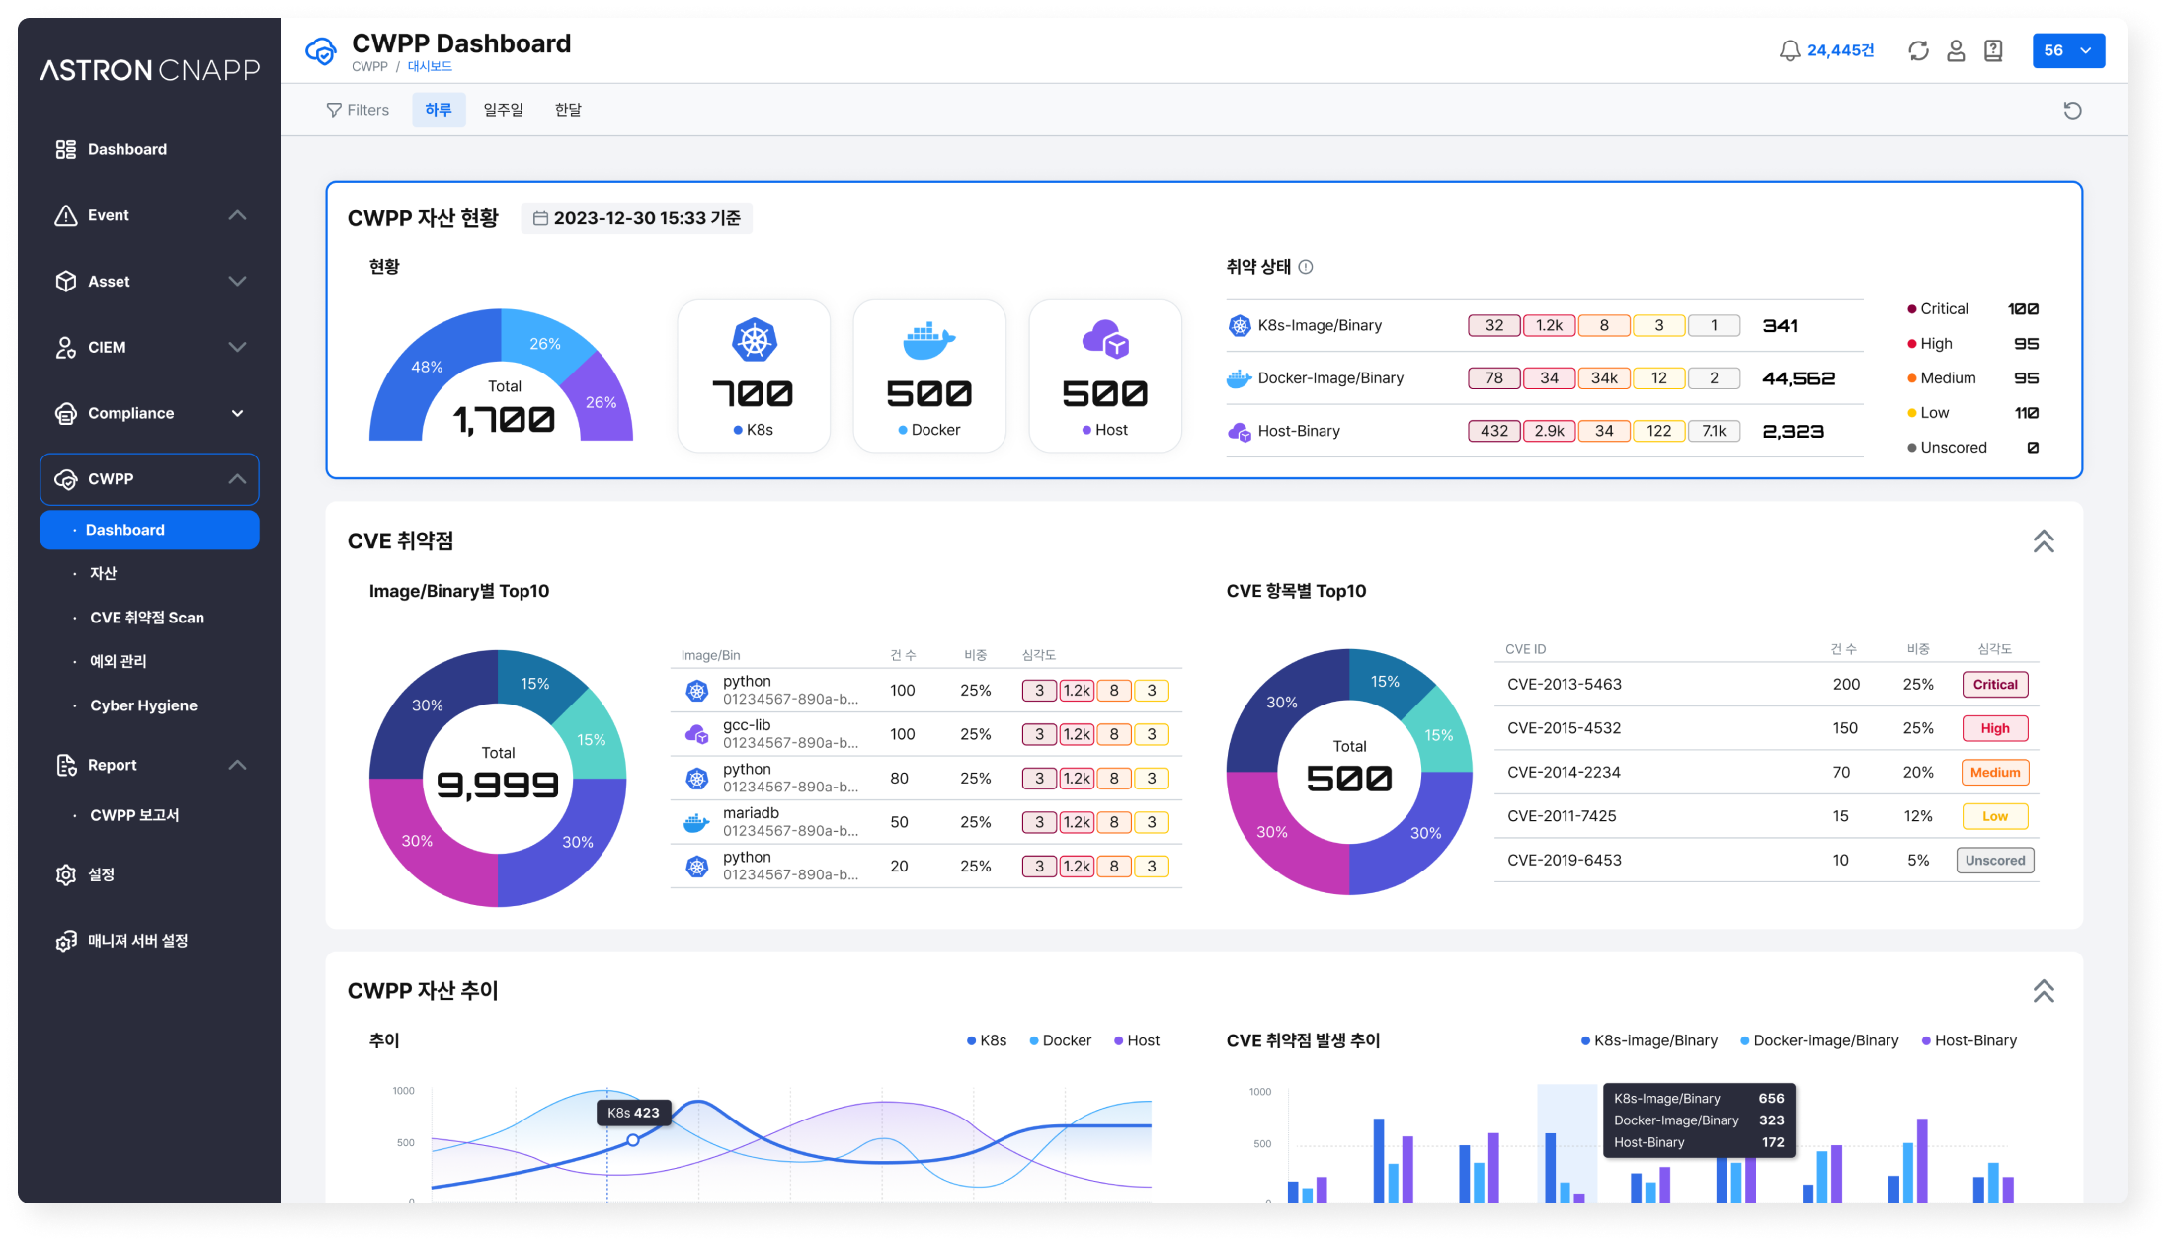
Task: Select the 일주일 time range tab
Action: tap(503, 110)
